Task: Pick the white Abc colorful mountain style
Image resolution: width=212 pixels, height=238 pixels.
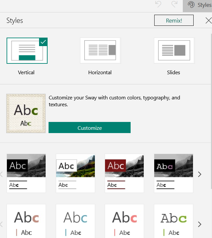Action: click(x=75, y=173)
